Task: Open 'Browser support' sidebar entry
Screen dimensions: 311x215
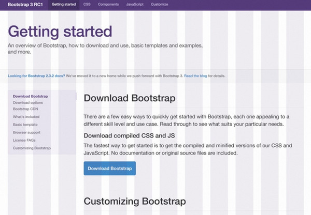Action: (x=26, y=132)
